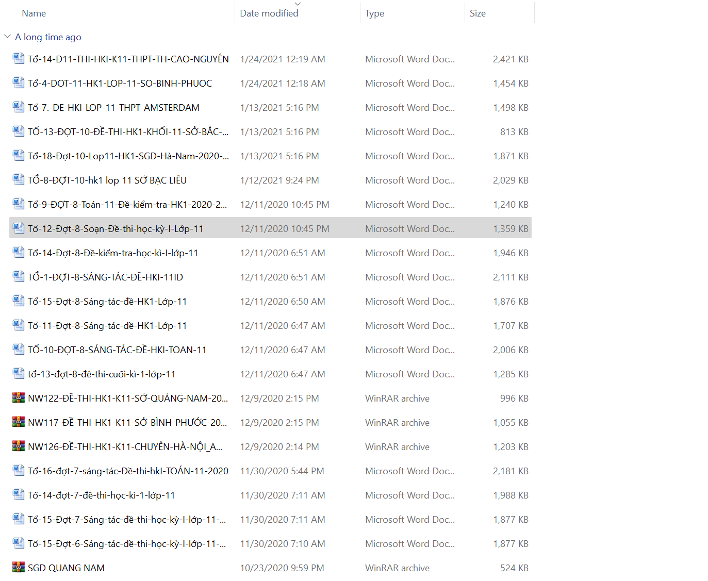Screen dimensions: 708x581
Task: Select the WinRAR icon for NW122-ĐỀ-THI-HK1-K11-SỞ-QUẢNG-NAM
Action: pyautogui.click(x=19, y=398)
